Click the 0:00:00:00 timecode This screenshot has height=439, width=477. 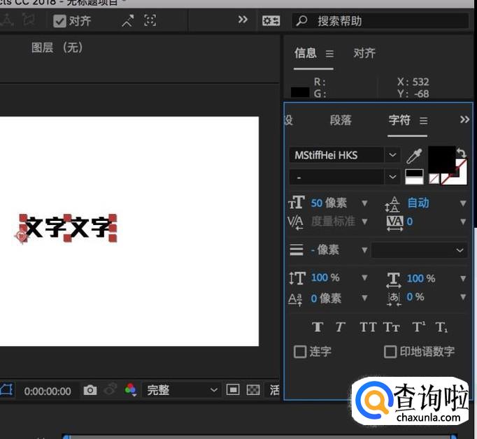[x=48, y=391]
